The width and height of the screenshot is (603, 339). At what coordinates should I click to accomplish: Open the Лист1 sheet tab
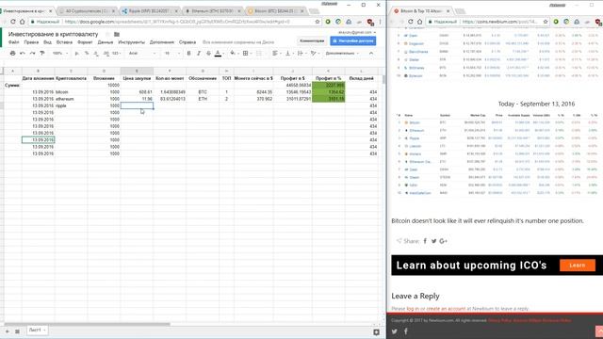point(38,331)
